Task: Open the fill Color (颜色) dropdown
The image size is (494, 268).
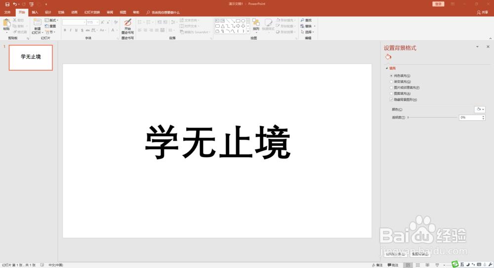Action: point(480,109)
